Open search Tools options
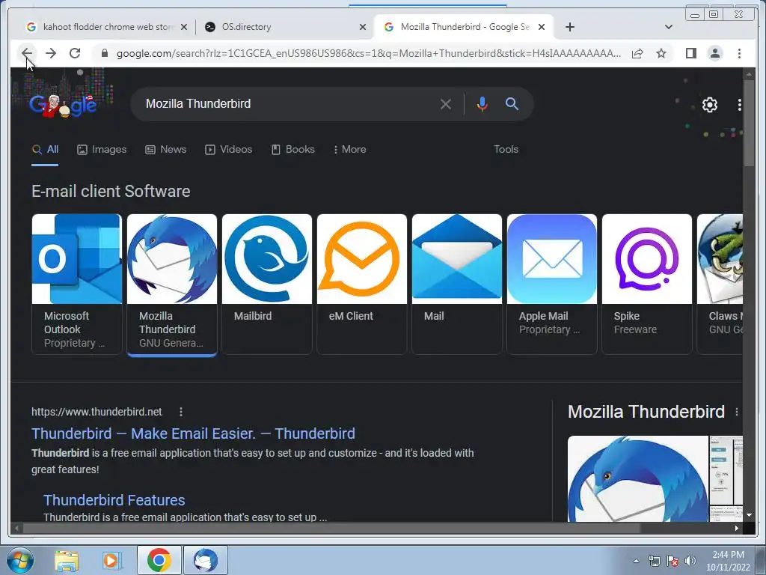766x575 pixels. [x=506, y=149]
